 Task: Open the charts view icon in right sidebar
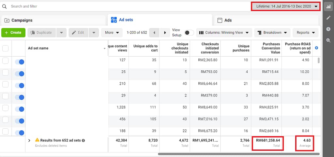[x=328, y=7]
